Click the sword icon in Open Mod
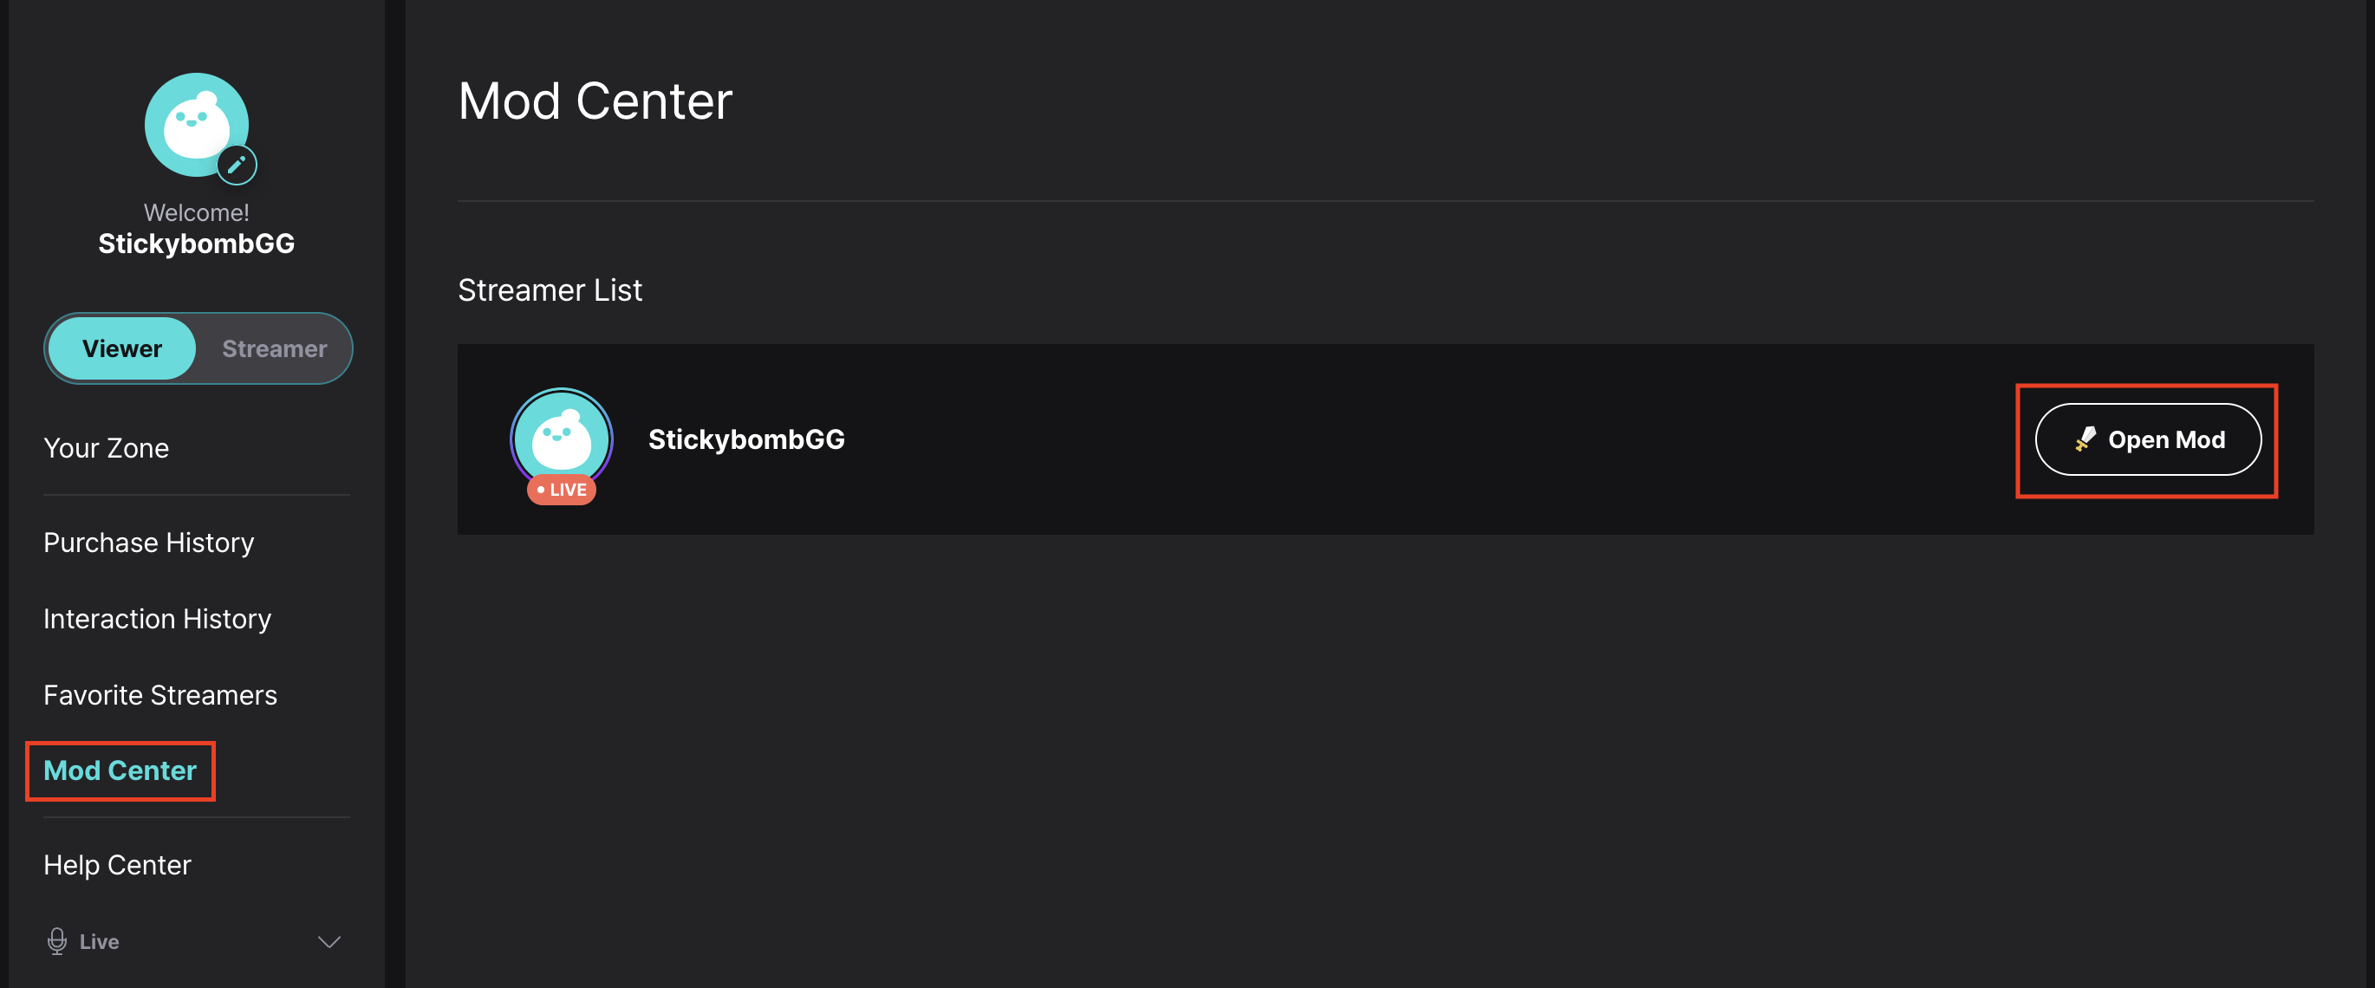 click(x=2085, y=439)
